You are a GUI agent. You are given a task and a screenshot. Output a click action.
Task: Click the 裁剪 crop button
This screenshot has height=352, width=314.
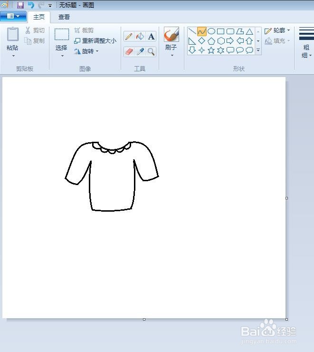84,30
